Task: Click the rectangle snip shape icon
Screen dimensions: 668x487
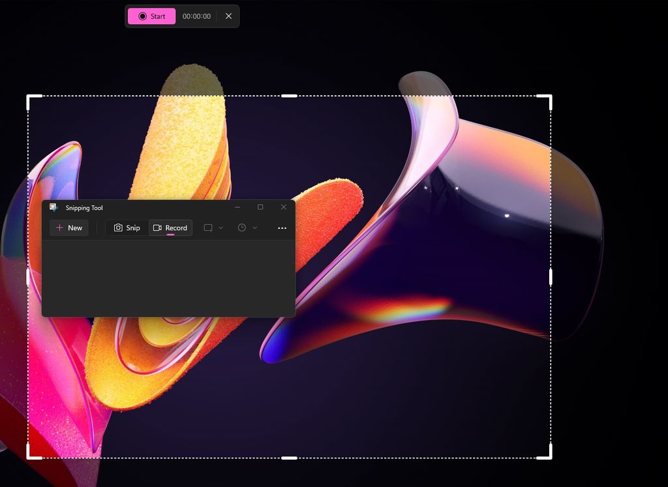Action: (207, 228)
